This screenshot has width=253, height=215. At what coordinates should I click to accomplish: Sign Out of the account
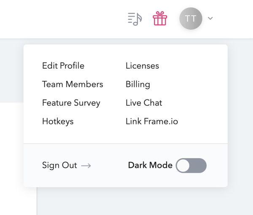(x=59, y=165)
